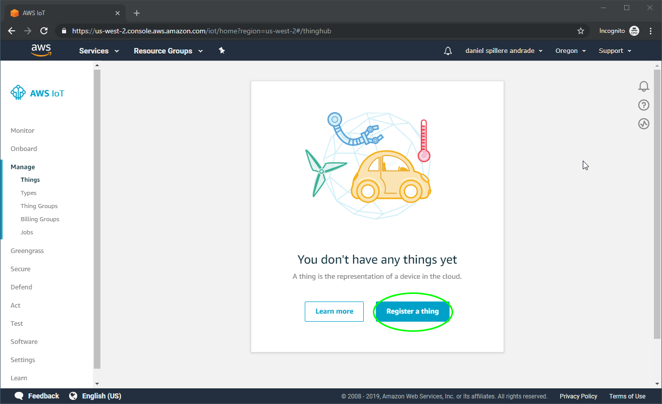Open the header notifications bell
Viewport: 662px width, 404px height.
coord(448,51)
